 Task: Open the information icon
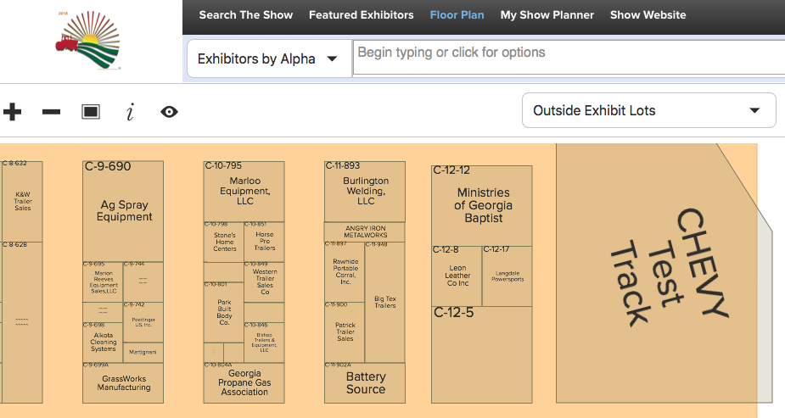[x=130, y=112]
